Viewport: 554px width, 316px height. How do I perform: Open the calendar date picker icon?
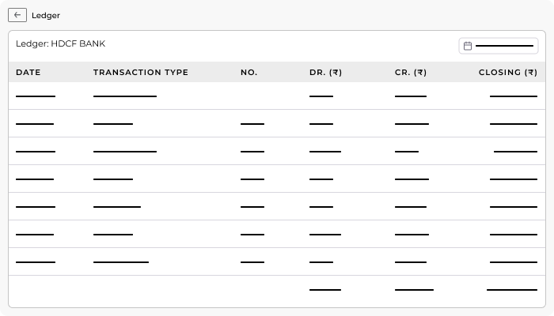(468, 46)
